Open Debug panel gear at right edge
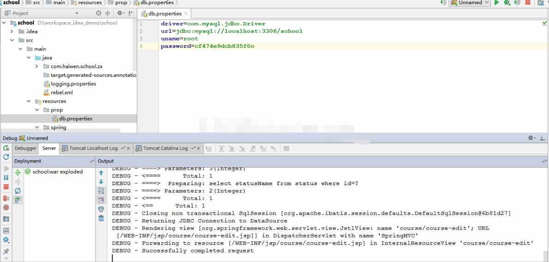The image size is (549, 262). [531, 138]
